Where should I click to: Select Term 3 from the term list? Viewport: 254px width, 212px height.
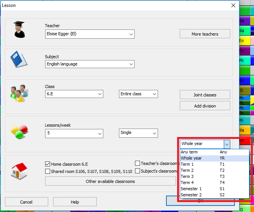pos(187,177)
